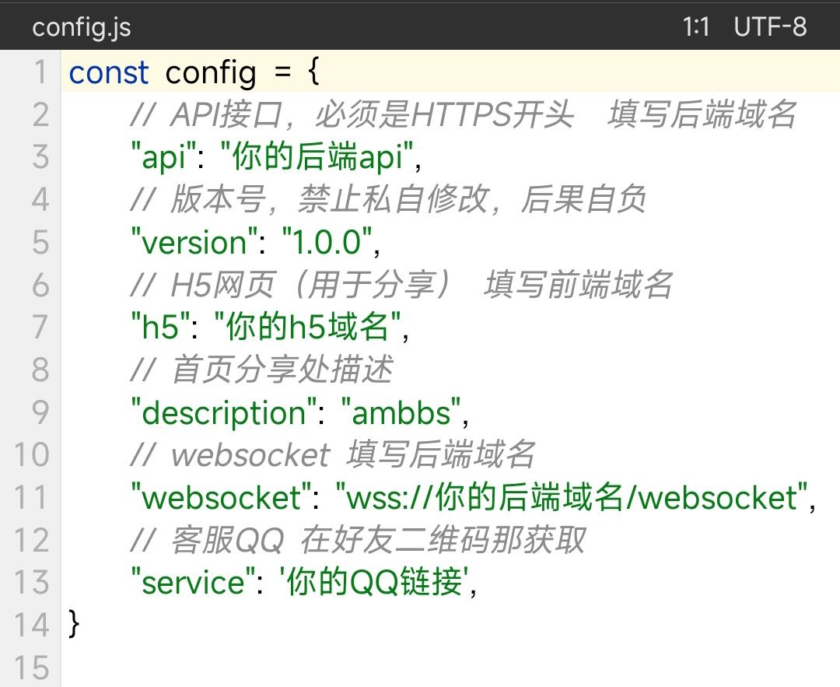Viewport: 840px width, 687px height.
Task: Click line number 15 in the gutter
Action: 32,668
